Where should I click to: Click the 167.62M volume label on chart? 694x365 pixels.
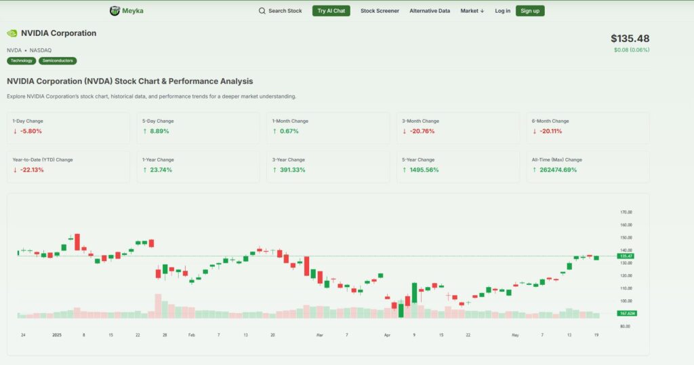click(x=626, y=313)
